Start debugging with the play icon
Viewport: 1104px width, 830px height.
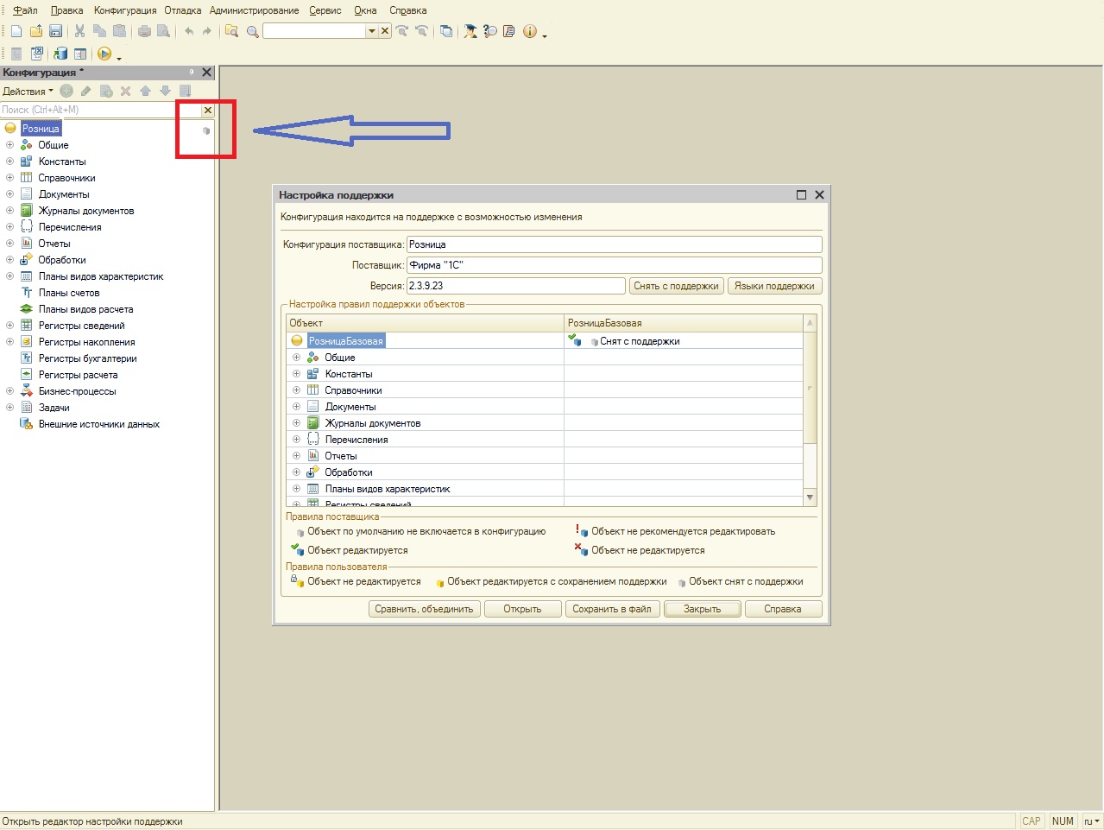point(104,54)
